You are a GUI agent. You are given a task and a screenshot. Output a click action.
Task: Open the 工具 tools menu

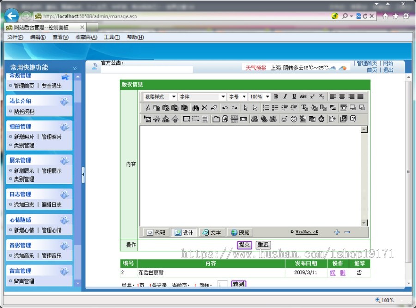pos(112,38)
